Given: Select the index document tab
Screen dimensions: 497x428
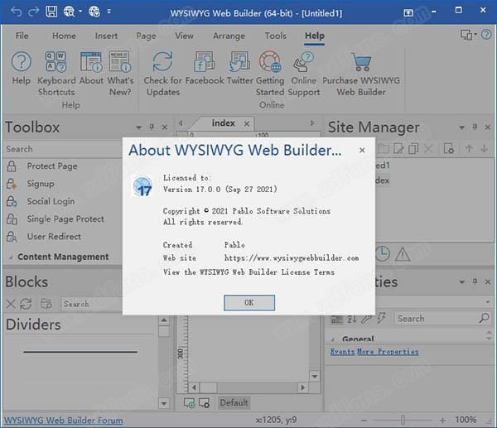Looking at the screenshot, I should tap(223, 123).
